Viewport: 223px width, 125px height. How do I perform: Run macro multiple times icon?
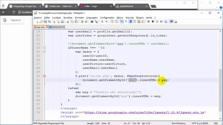click(161, 22)
